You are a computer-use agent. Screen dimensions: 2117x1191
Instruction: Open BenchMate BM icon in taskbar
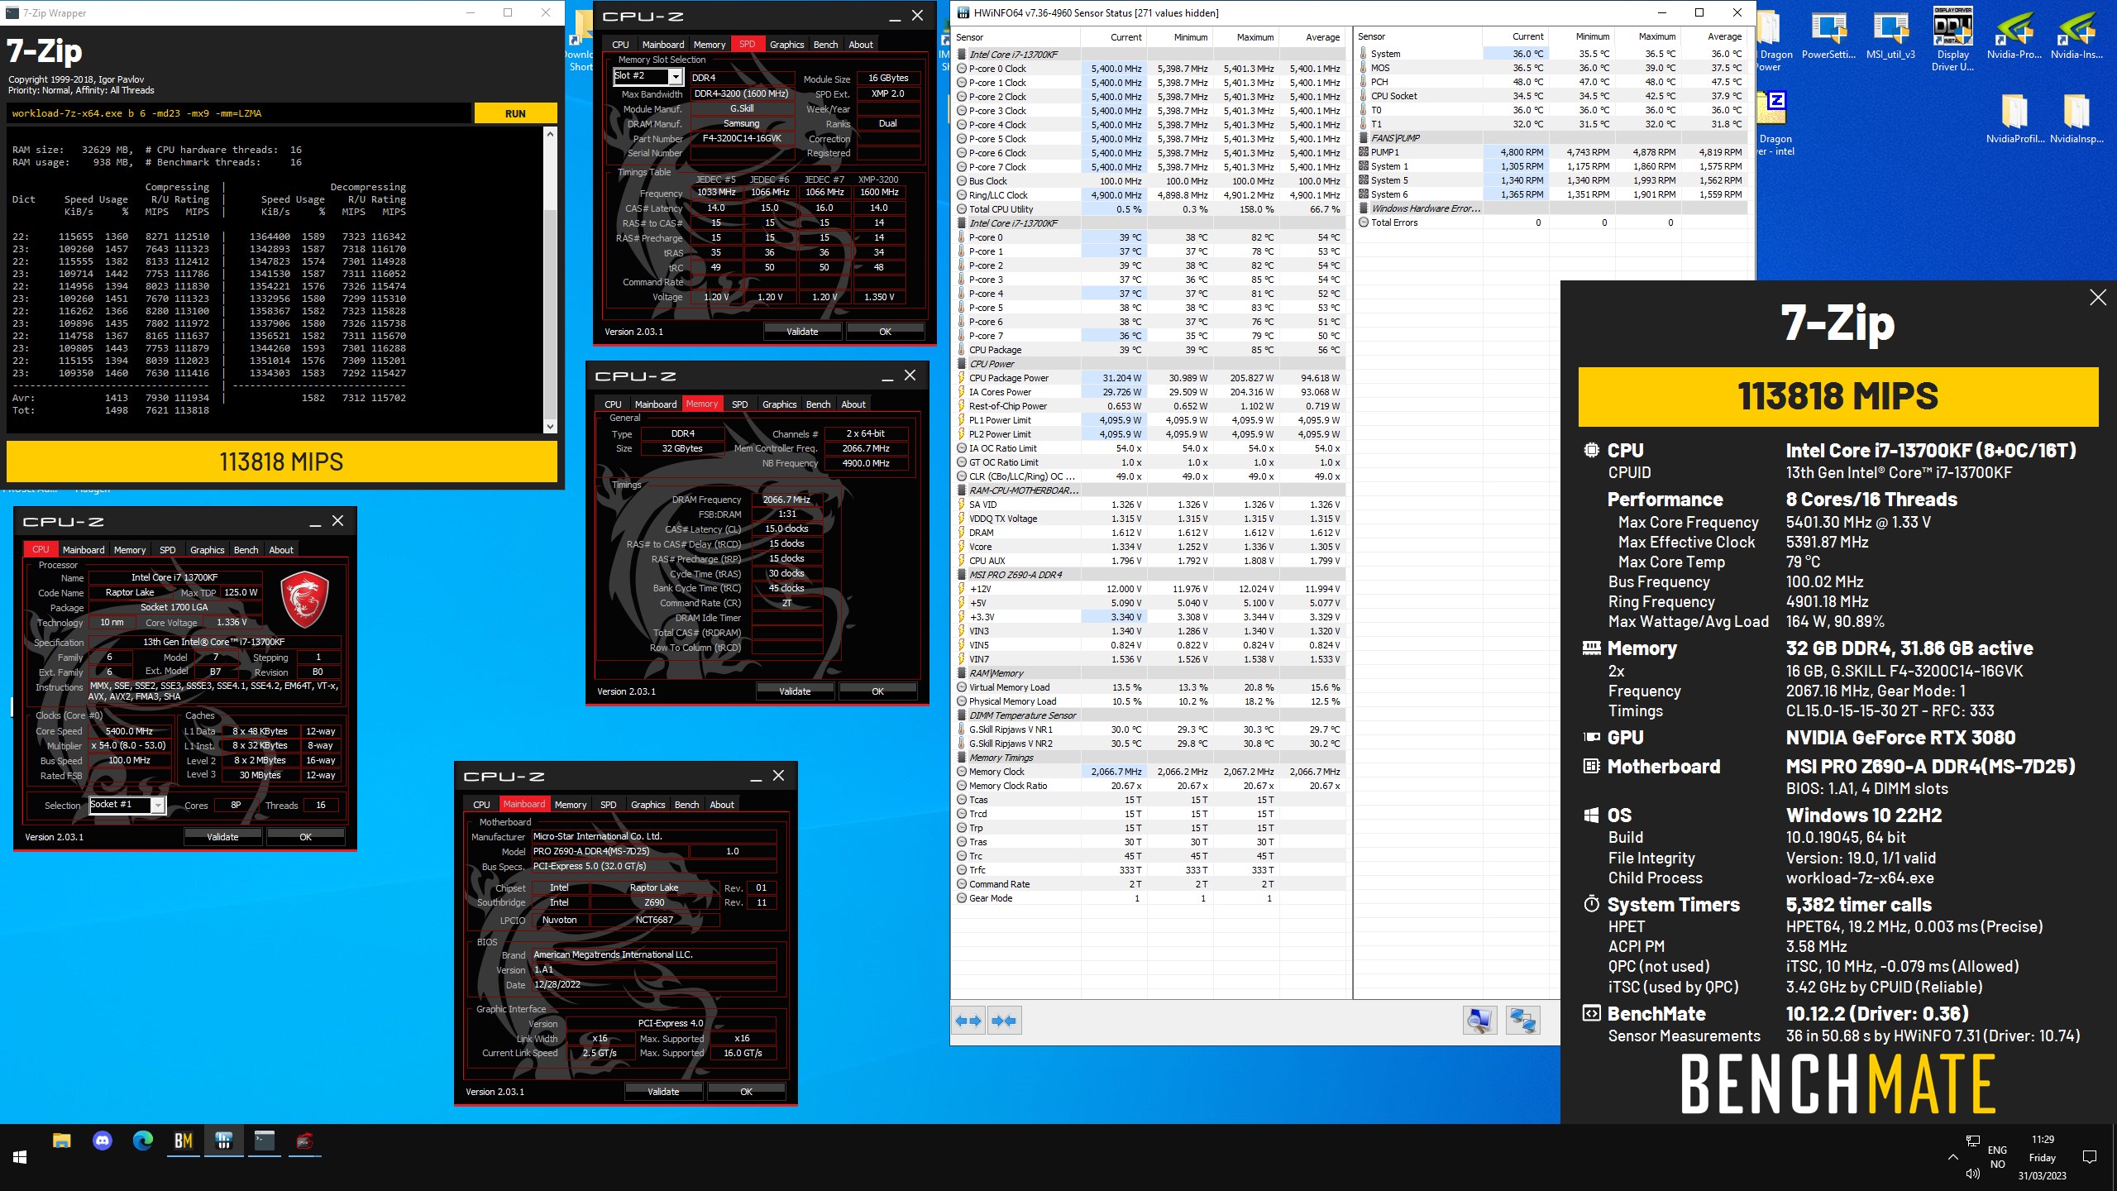pyautogui.click(x=183, y=1141)
